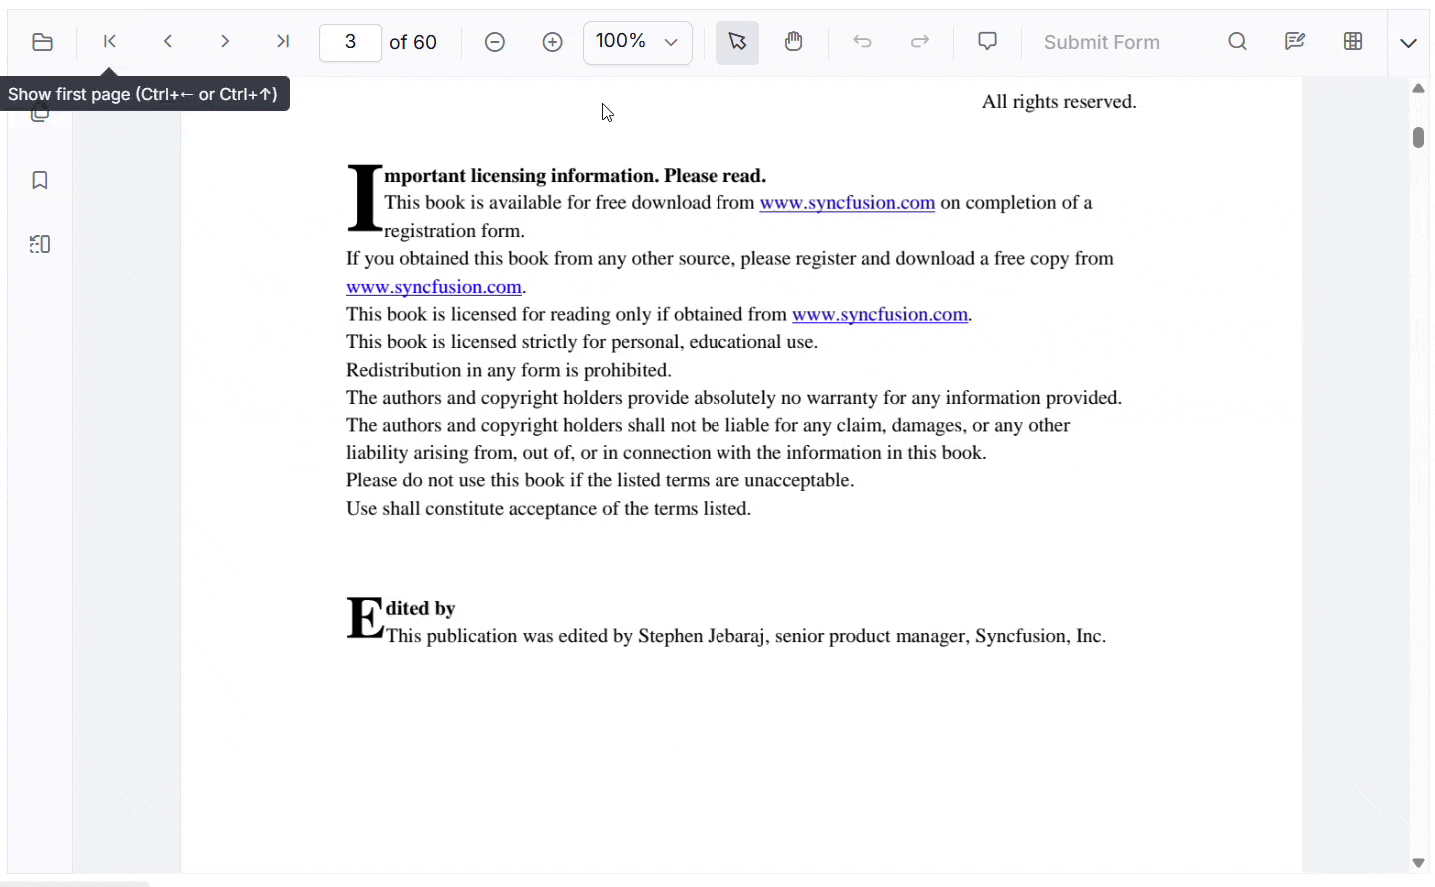
Task: Redo last action
Action: coord(920,42)
